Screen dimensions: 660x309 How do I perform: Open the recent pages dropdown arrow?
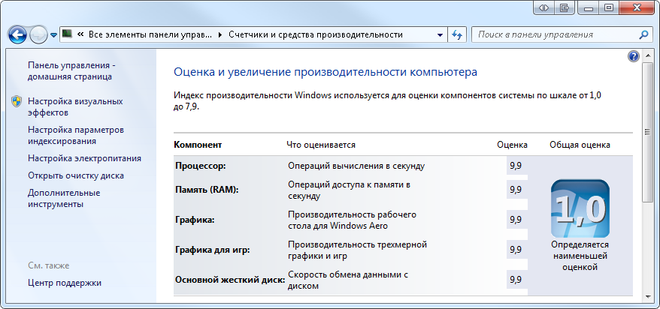[53, 35]
